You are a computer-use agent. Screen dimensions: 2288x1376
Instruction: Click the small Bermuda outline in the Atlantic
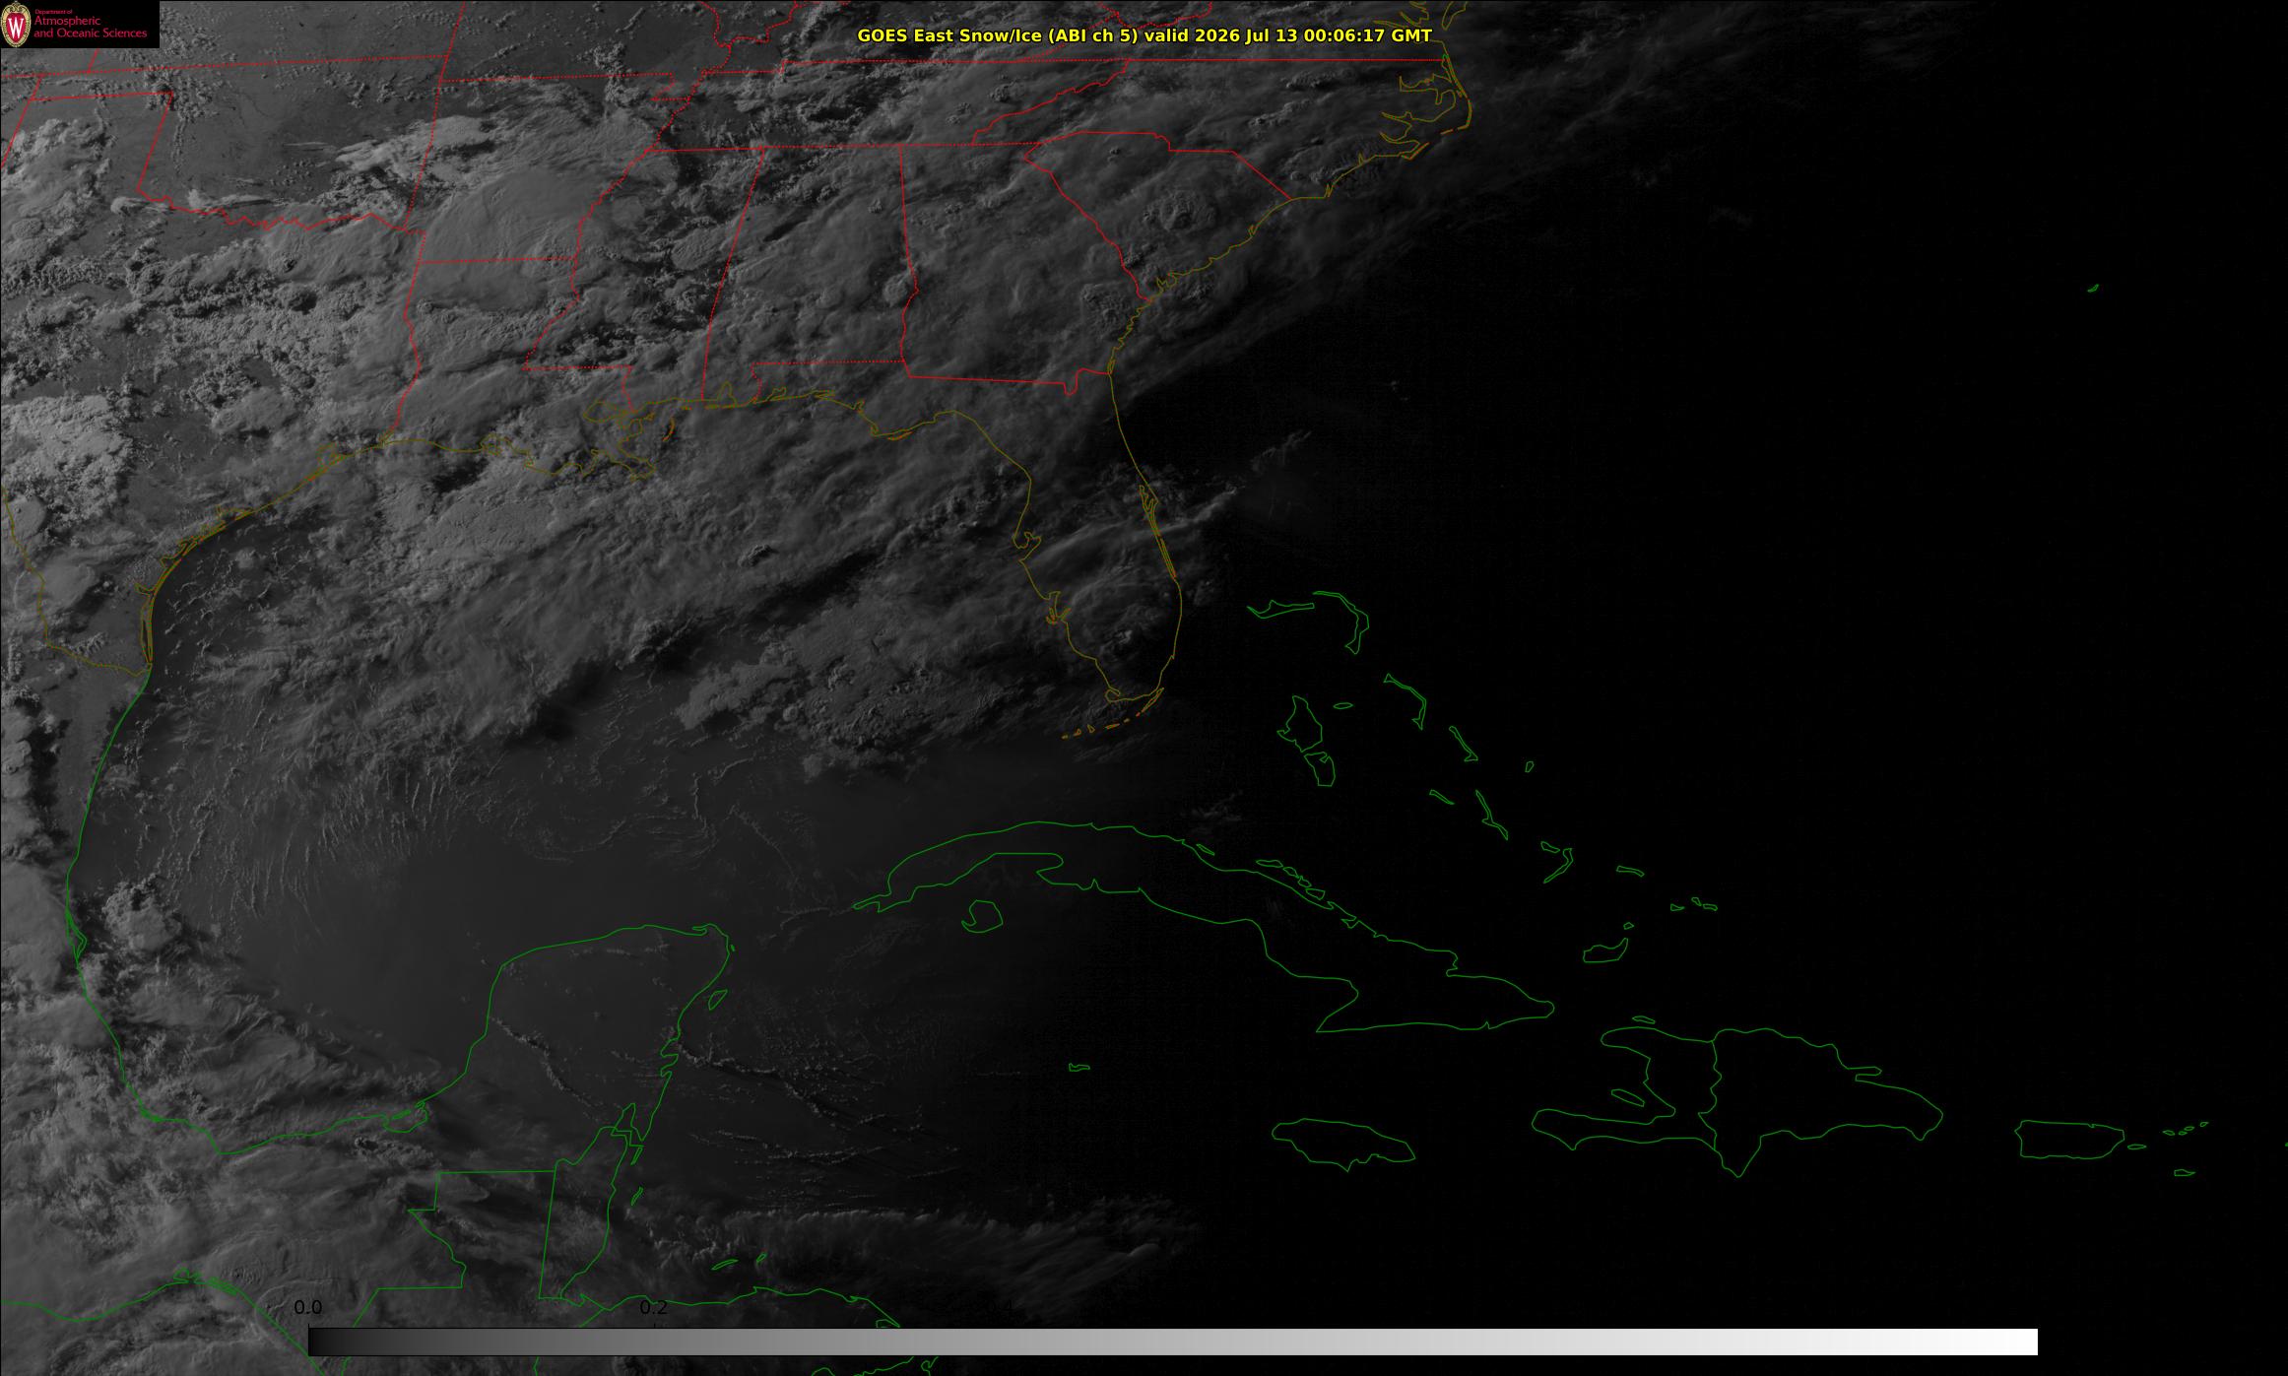tap(2093, 288)
